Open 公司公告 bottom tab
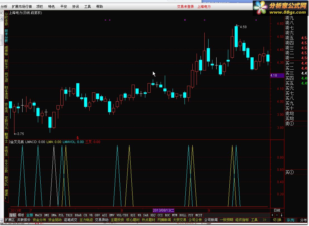Screen dimensions: 309x226 tap(195, 220)
